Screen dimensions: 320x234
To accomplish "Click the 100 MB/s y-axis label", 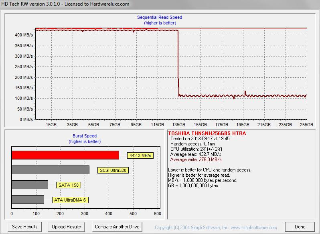I will (x=24, y=98).
